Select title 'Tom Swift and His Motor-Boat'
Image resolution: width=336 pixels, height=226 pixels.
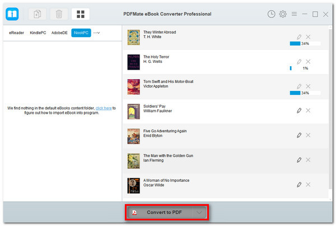coord(168,81)
